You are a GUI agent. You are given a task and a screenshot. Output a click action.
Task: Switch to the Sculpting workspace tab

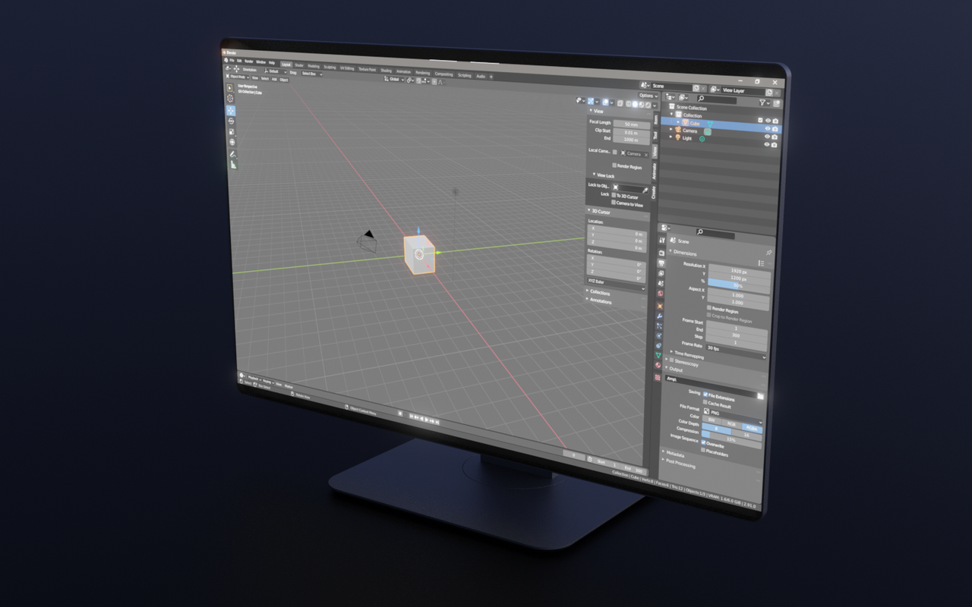pyautogui.click(x=330, y=68)
